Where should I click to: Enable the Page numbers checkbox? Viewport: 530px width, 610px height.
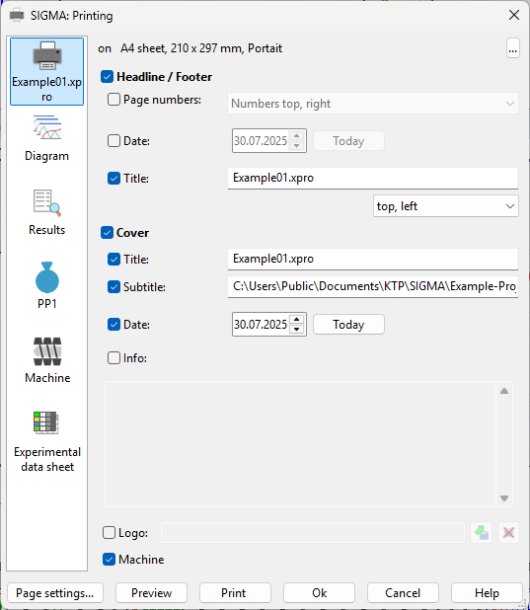pos(114,100)
